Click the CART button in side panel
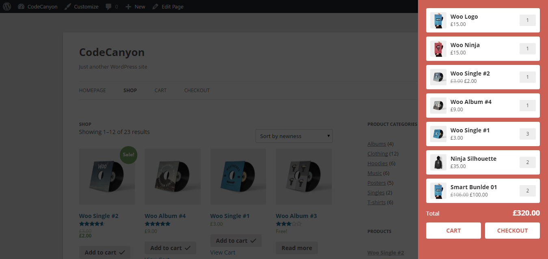 [x=453, y=231]
